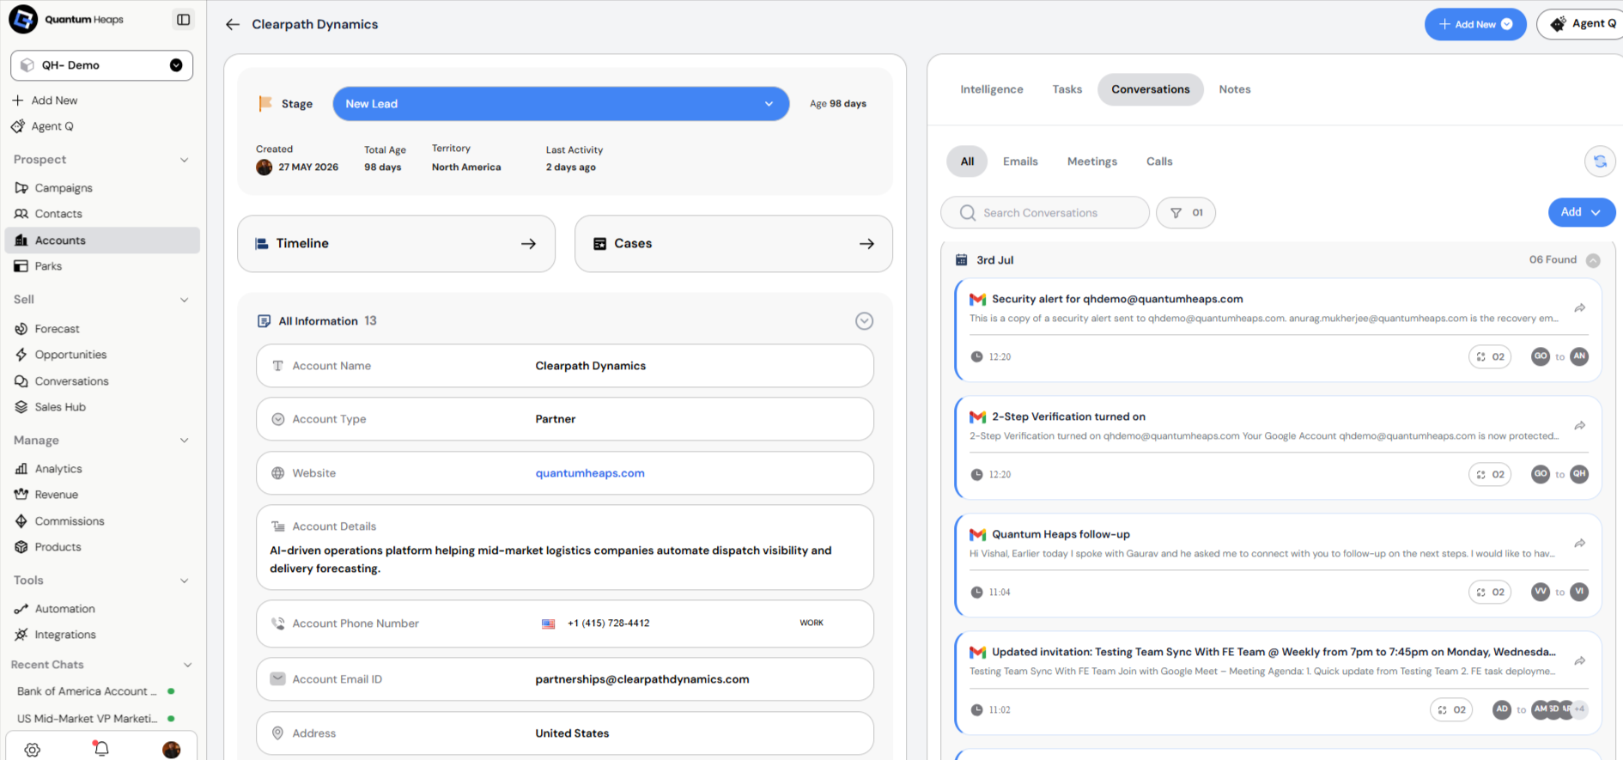Collapse the Recent Chats section

pos(187,665)
